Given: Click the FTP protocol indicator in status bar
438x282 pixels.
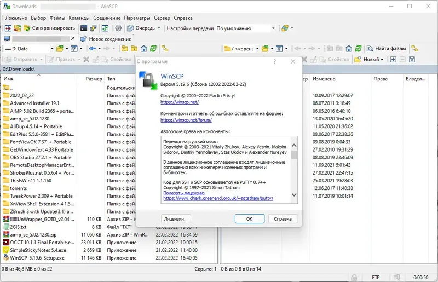Looking at the screenshot, I should (376, 277).
